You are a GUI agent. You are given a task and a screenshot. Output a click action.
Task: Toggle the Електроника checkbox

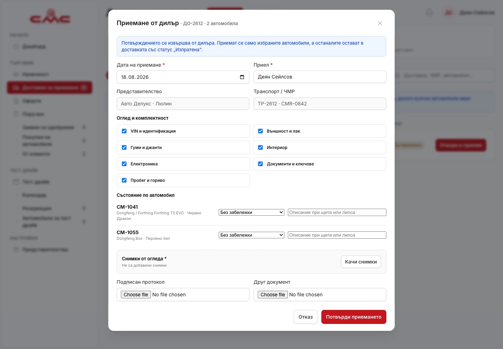[124, 164]
